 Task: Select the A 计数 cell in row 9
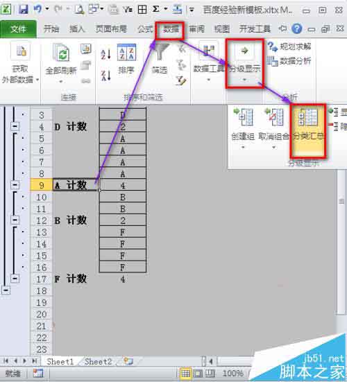76,185
